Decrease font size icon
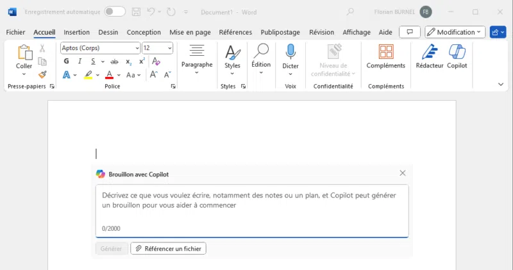 [x=167, y=74]
